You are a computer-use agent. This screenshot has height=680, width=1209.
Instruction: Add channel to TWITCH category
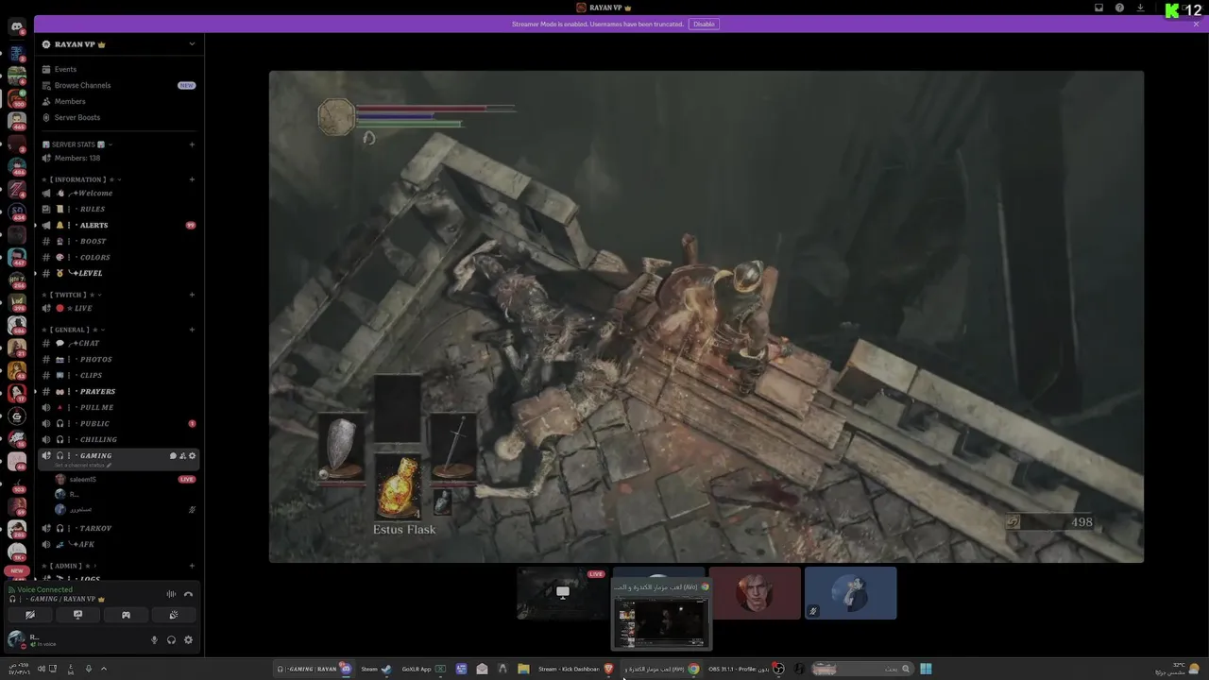(192, 295)
